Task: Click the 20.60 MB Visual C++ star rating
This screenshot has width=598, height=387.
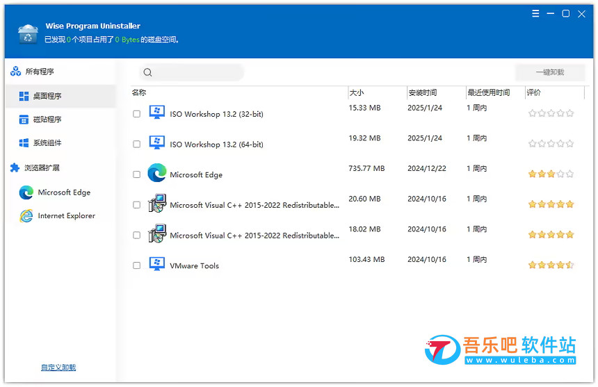Action: pos(551,204)
